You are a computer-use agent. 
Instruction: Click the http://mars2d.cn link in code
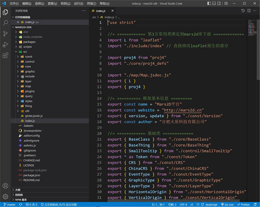click(x=182, y=110)
